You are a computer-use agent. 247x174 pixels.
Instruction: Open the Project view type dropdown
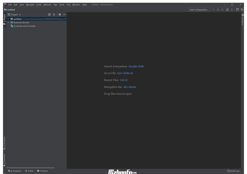point(14,14)
